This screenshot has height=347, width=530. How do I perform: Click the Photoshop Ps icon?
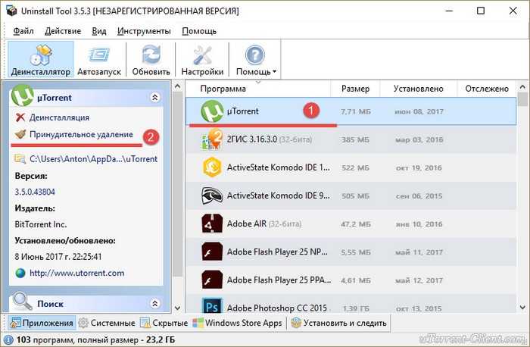tap(212, 305)
